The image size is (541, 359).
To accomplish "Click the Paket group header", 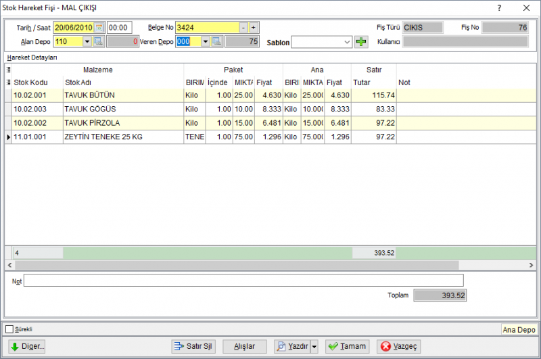I will pos(233,70).
